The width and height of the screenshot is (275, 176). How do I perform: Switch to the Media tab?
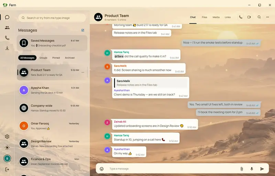coord(216,17)
